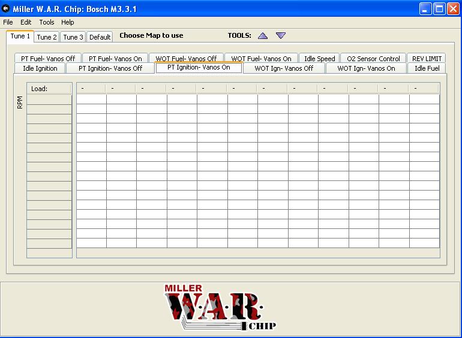Screen dimensions: 462x338
Task: Open the WOT Ign- Vanos Off tab
Action: point(284,68)
